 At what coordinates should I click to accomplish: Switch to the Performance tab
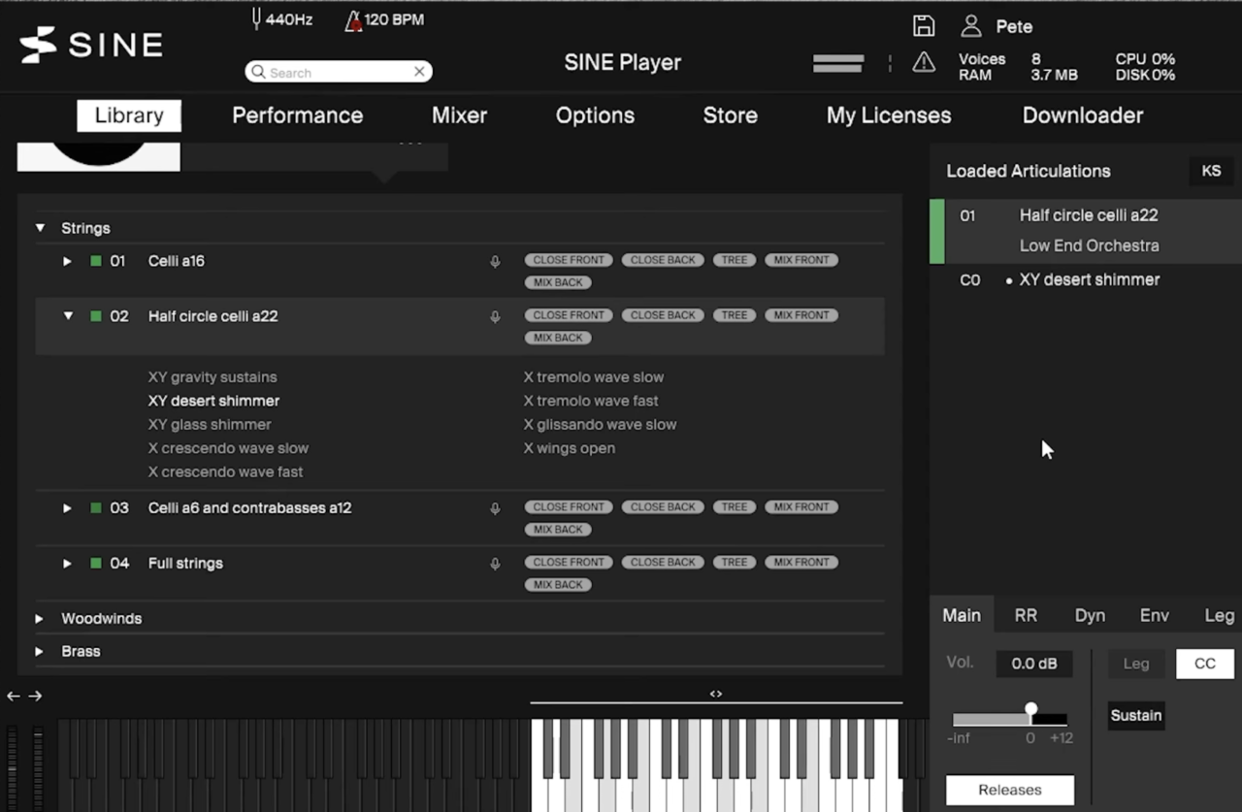297,115
